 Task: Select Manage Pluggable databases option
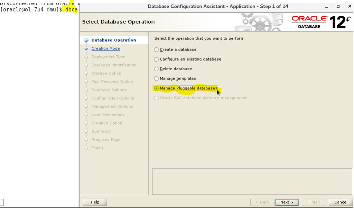coord(156,88)
